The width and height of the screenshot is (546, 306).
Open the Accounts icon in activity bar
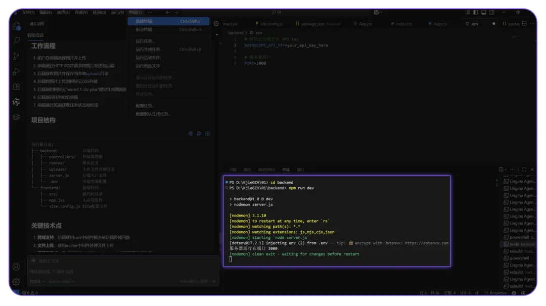[x=16, y=267]
